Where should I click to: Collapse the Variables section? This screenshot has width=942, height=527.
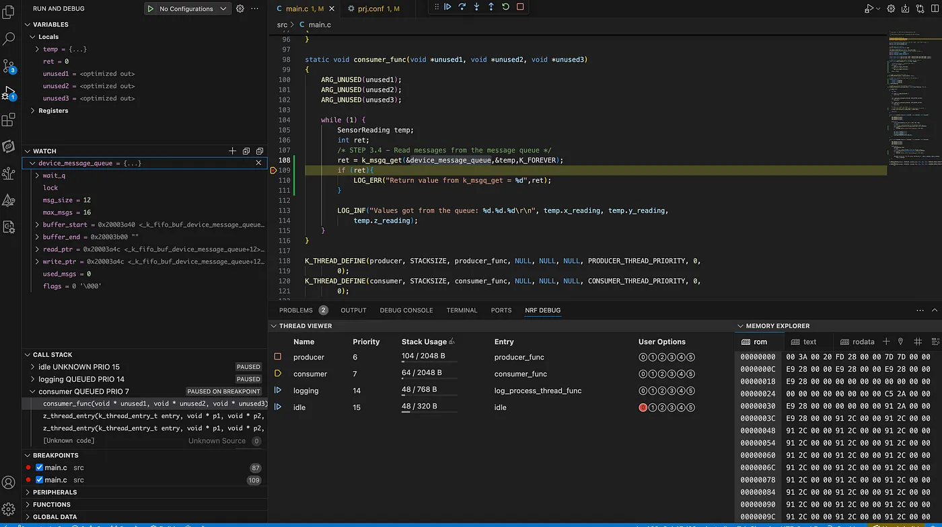point(28,25)
